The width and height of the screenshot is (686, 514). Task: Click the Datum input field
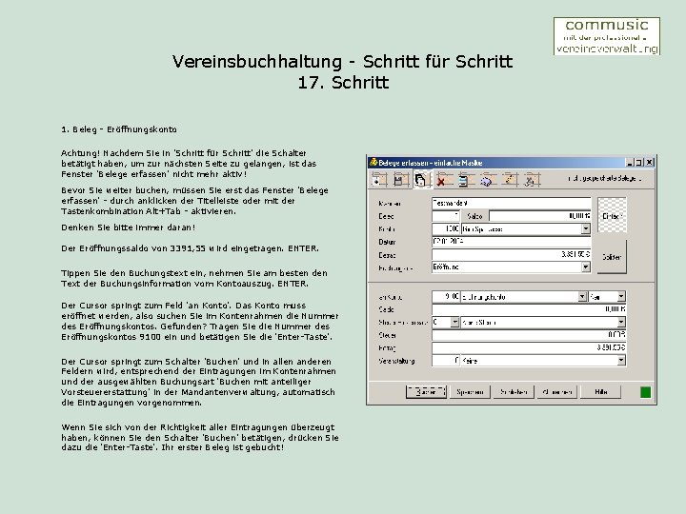(x=511, y=241)
